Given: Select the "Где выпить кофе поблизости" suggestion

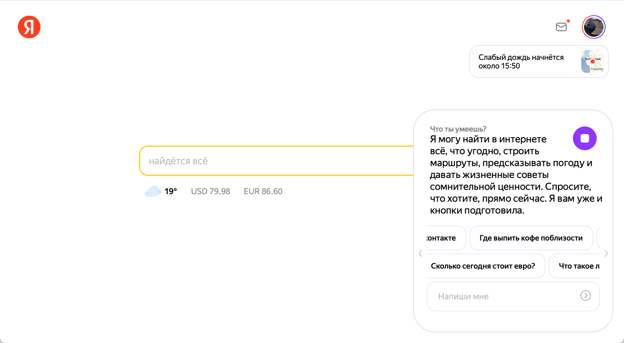Looking at the screenshot, I should coord(531,238).
